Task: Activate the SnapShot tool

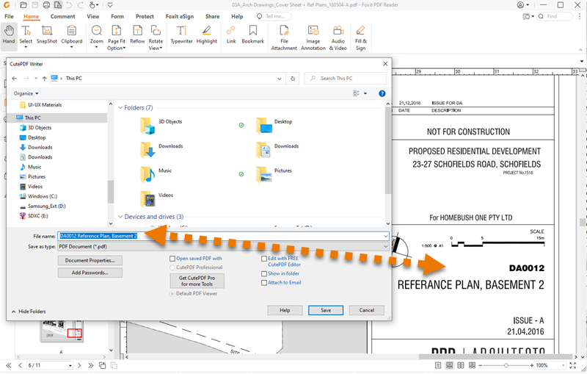Action: (x=47, y=35)
